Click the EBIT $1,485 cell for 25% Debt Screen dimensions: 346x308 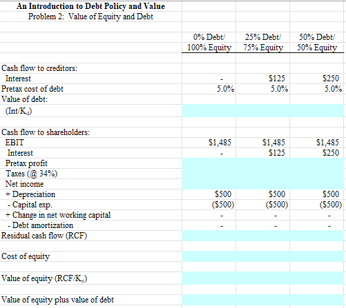273,143
